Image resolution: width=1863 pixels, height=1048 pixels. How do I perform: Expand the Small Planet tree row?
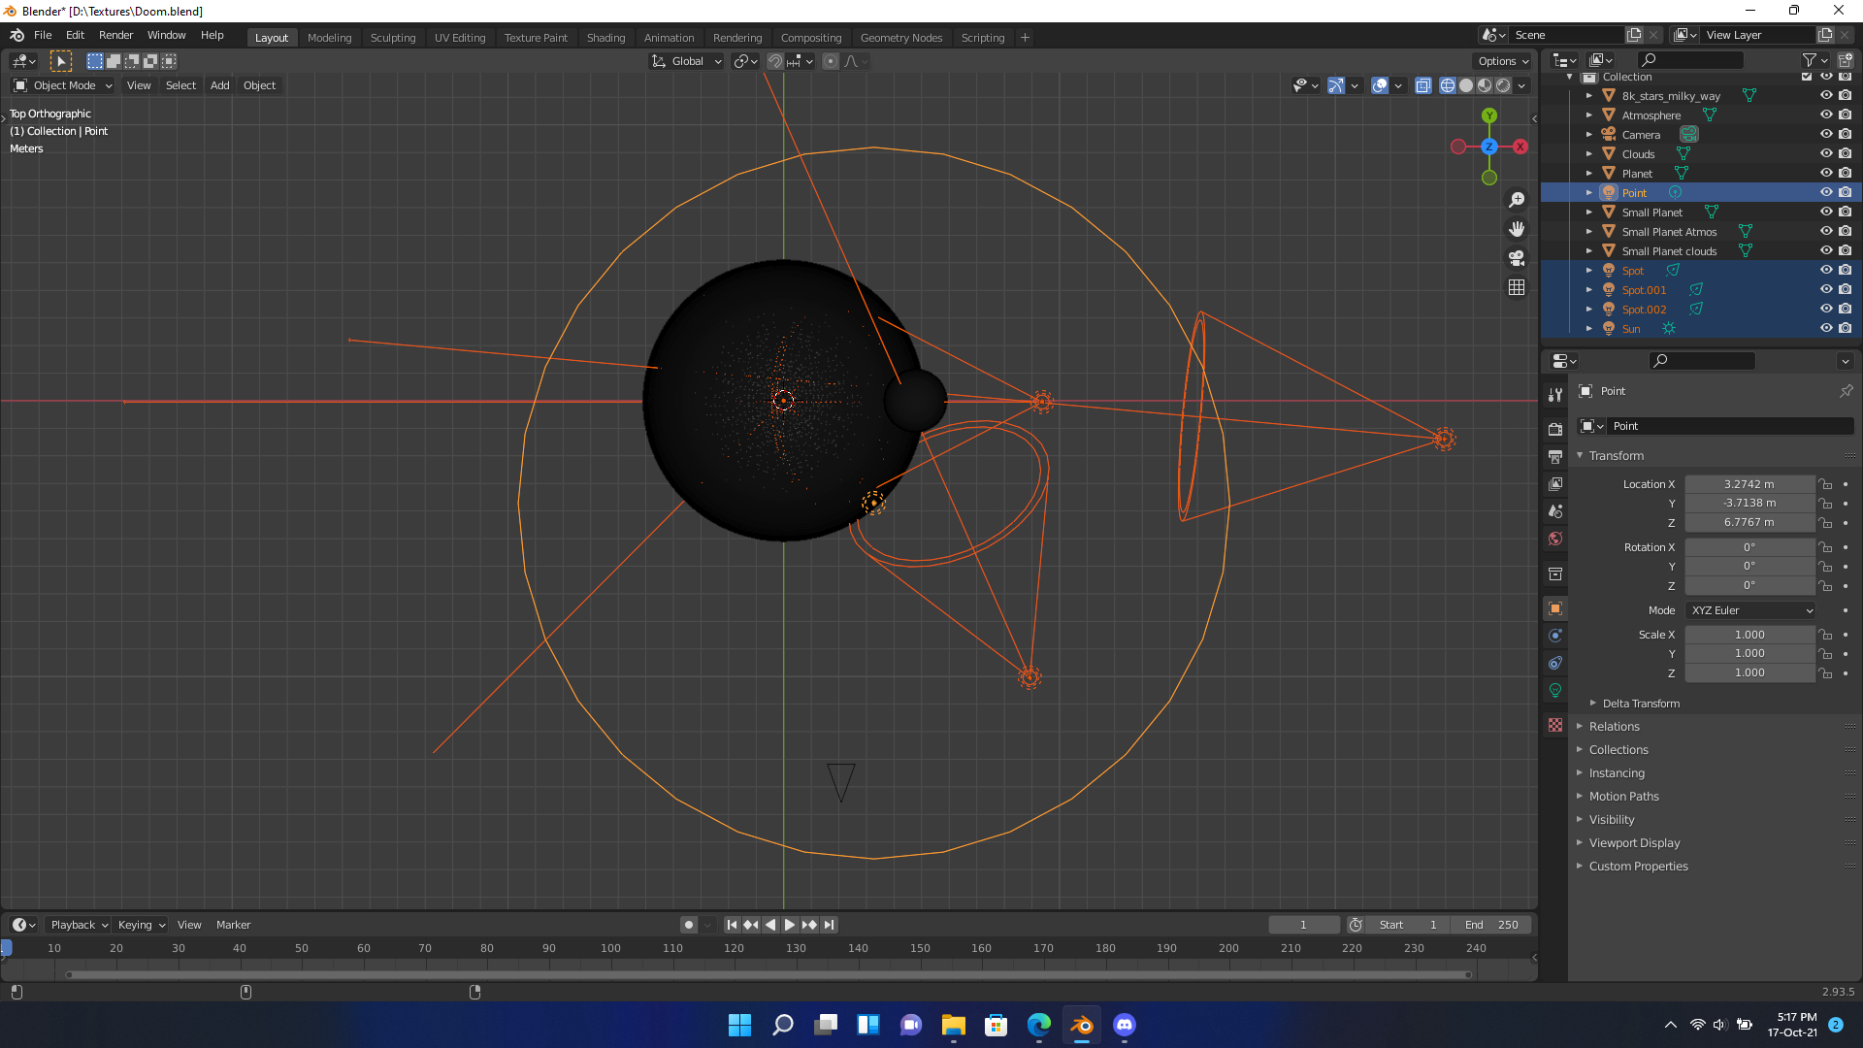pos(1589,212)
